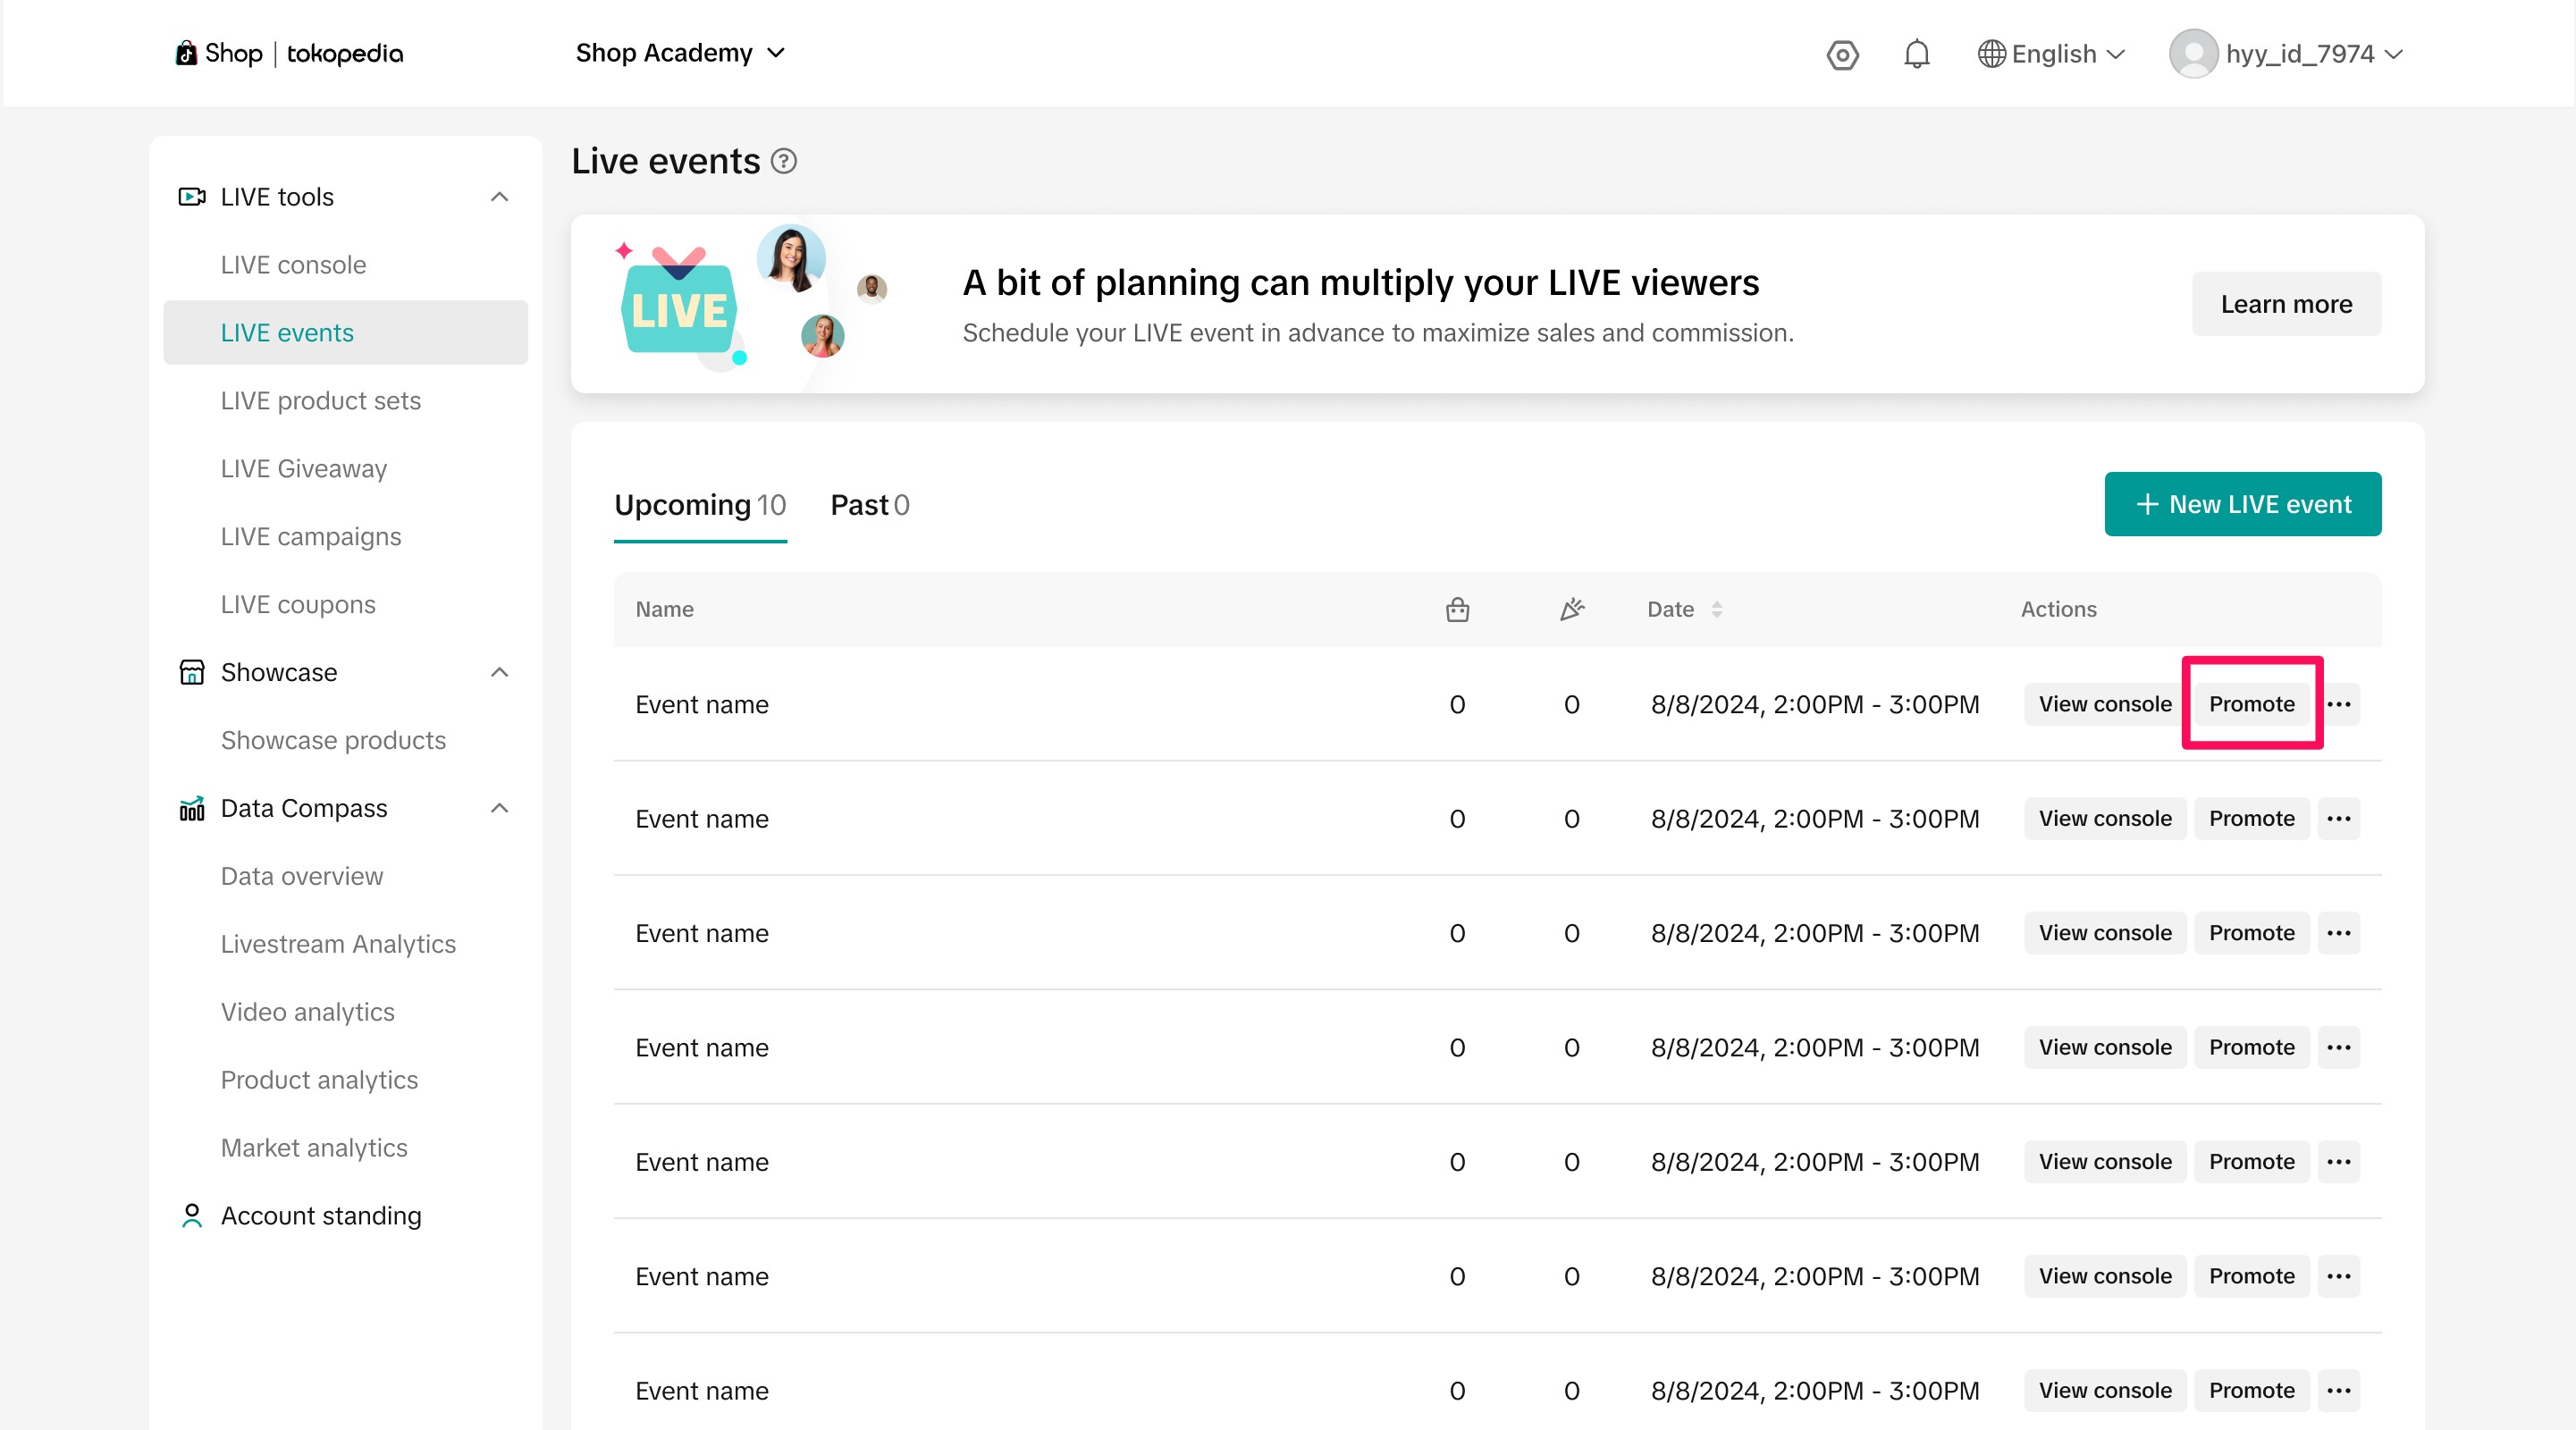Screen dimensions: 2576x1430
Task: Open more options for third event row
Action: (2338, 933)
